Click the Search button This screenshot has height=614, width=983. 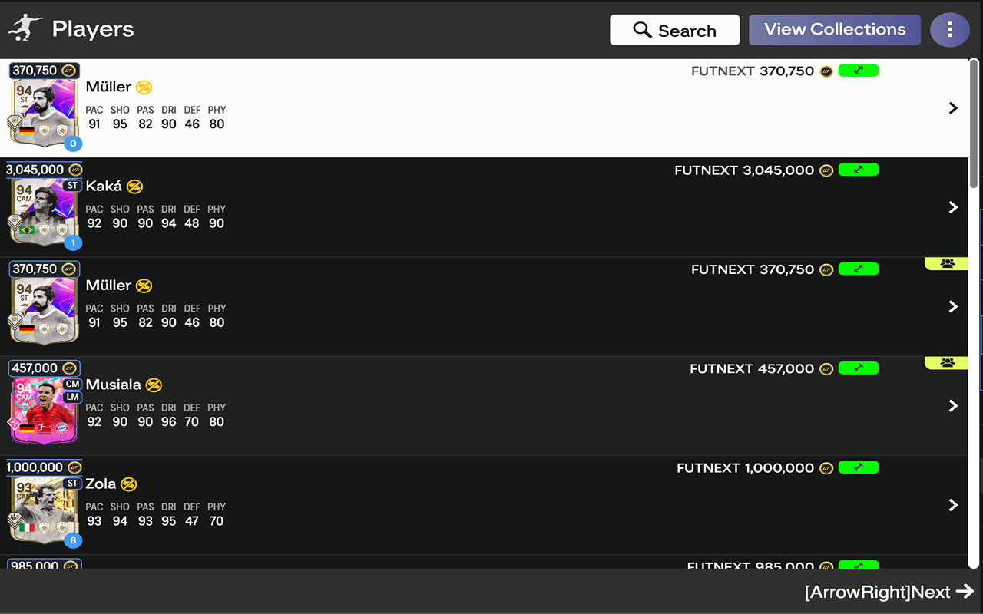pos(674,30)
